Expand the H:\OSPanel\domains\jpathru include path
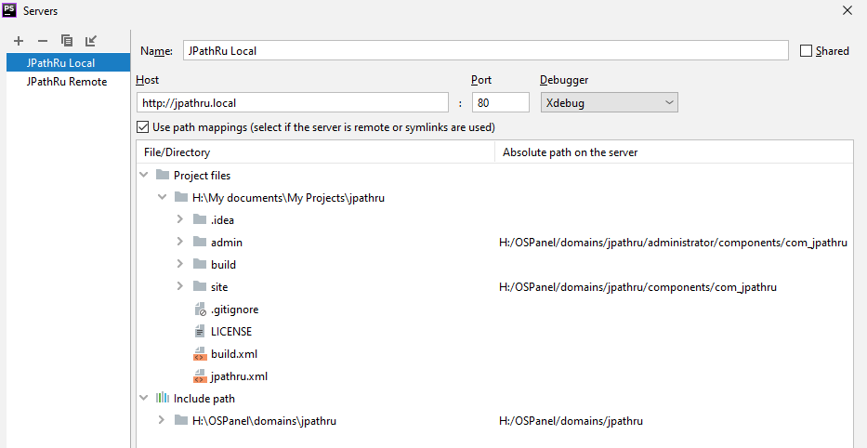The width and height of the screenshot is (867, 448). coord(162,420)
